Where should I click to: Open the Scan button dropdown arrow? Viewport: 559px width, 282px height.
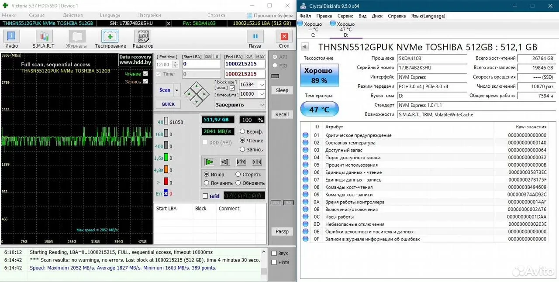click(x=177, y=90)
